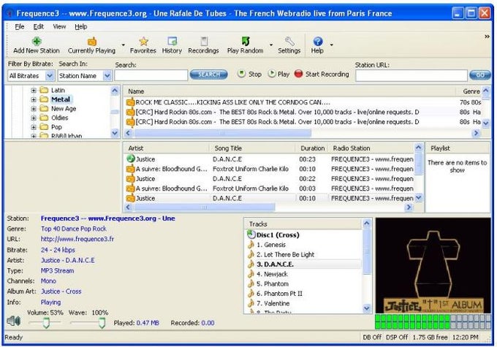Sort history by Song Title column header
The height and width of the screenshot is (347, 497).
pos(253,148)
